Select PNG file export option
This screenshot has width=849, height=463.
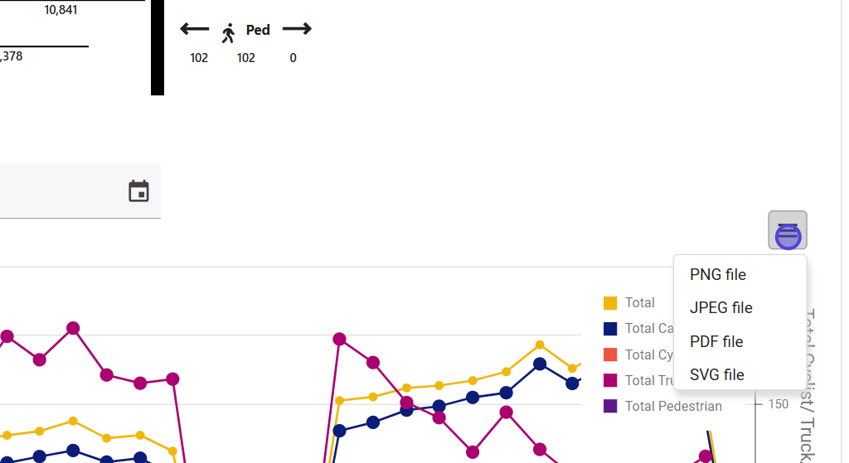pyautogui.click(x=718, y=275)
